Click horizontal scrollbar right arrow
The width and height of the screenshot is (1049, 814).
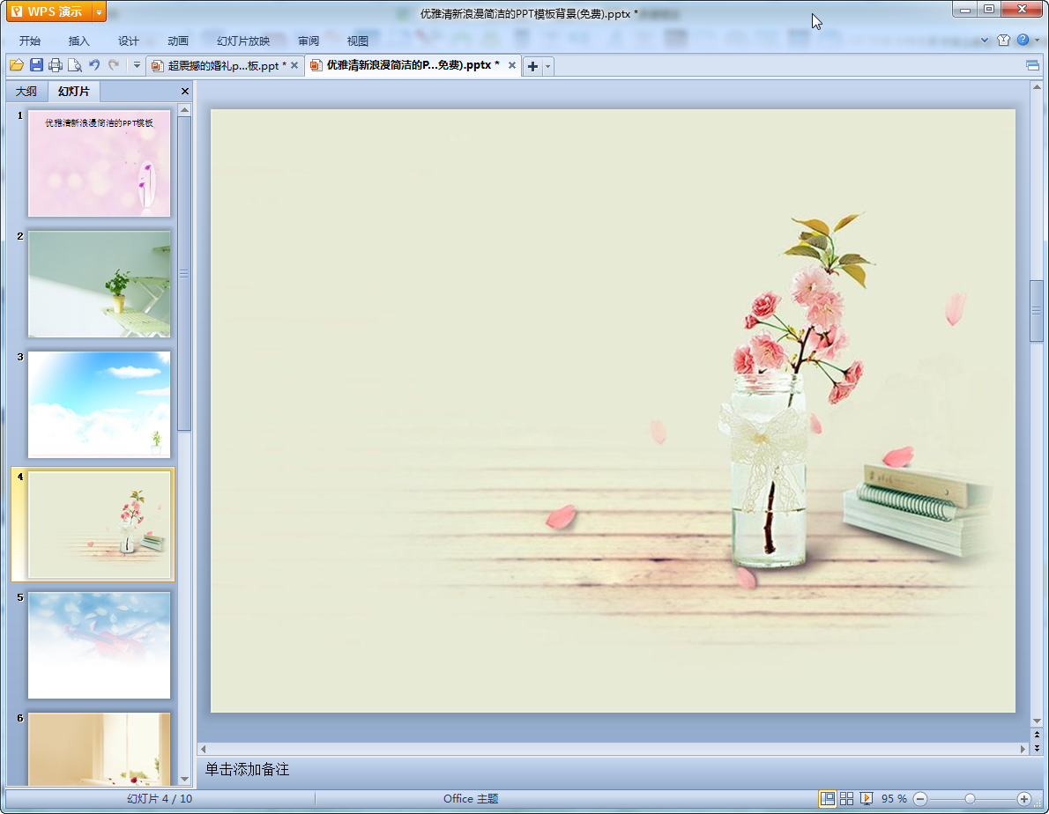tap(1023, 749)
